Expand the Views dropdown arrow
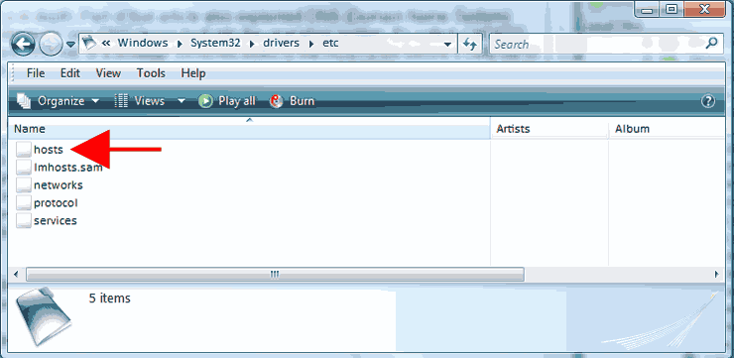The image size is (734, 358). pos(182,101)
